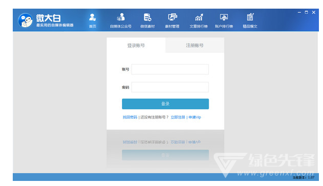The image size is (323, 186).
Task: Open 自媒体公众号 toolbar icon
Action: pyautogui.click(x=121, y=20)
